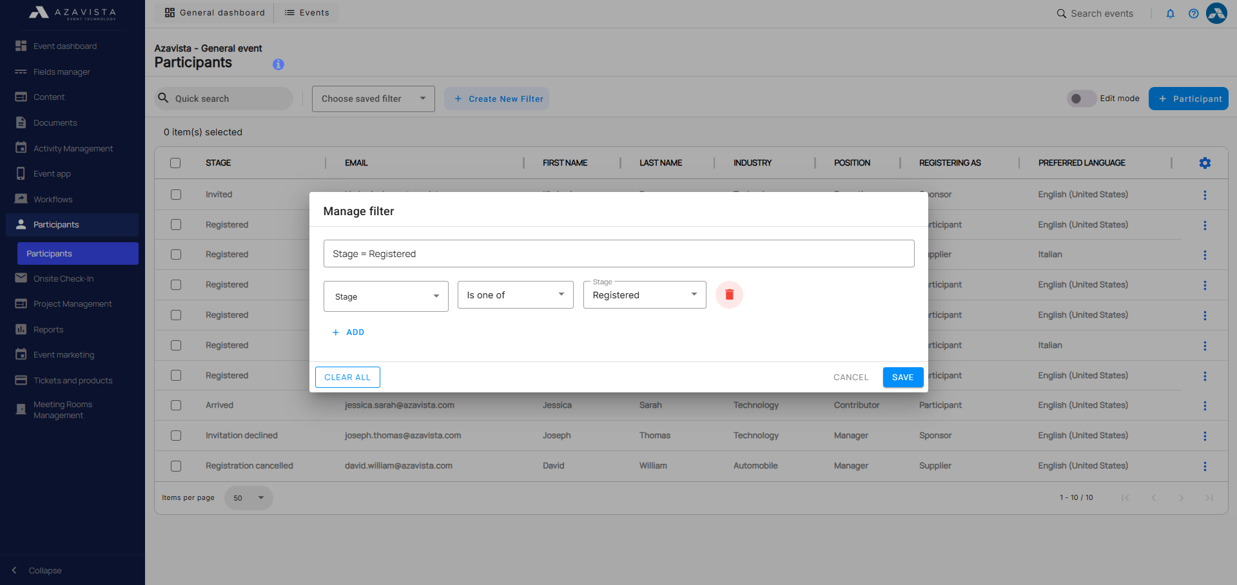Click the filter name field 'Stage = Registered'

[x=619, y=254]
